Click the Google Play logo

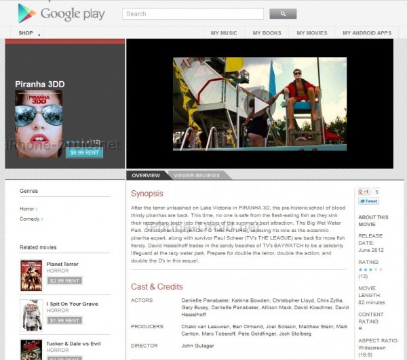61,14
